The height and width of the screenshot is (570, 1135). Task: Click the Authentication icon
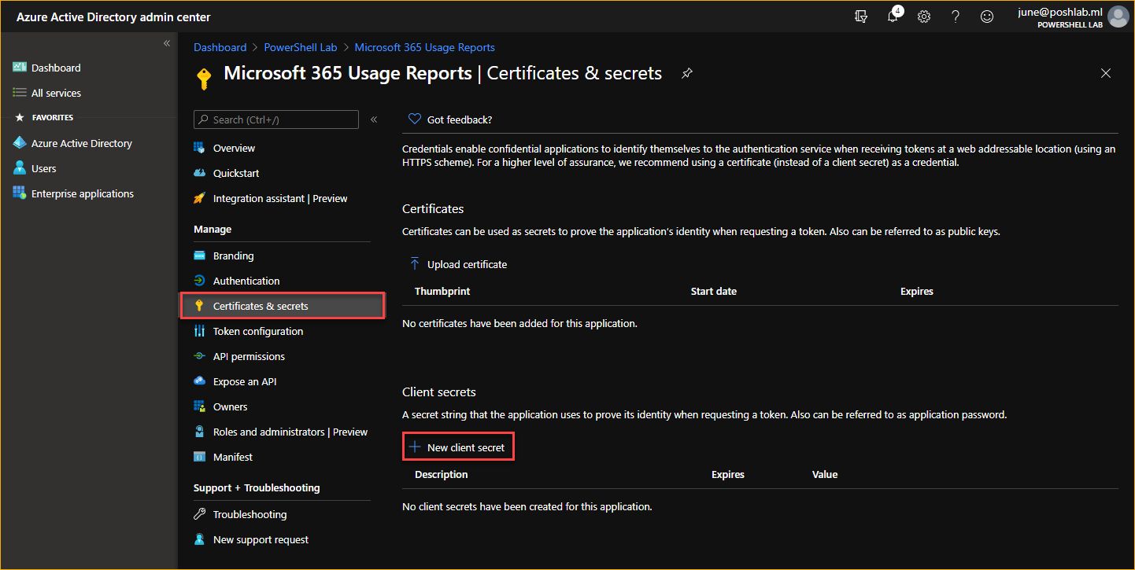tap(199, 281)
